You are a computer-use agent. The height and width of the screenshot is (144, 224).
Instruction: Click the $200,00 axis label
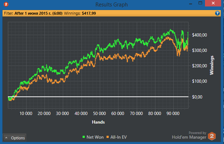pos(200,66)
